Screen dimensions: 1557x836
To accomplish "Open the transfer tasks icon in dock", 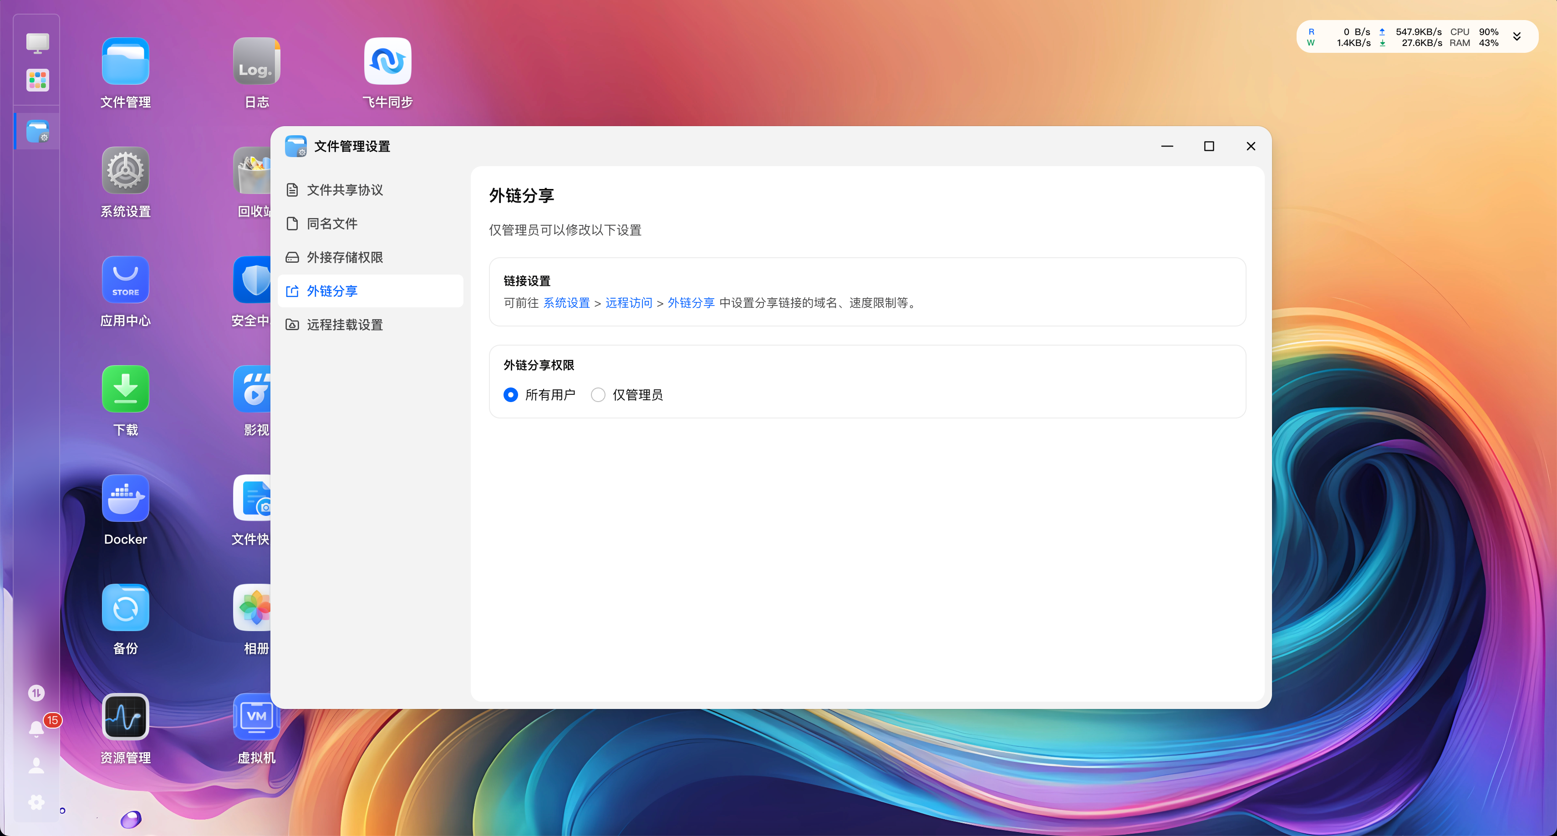I will pyautogui.click(x=36, y=693).
